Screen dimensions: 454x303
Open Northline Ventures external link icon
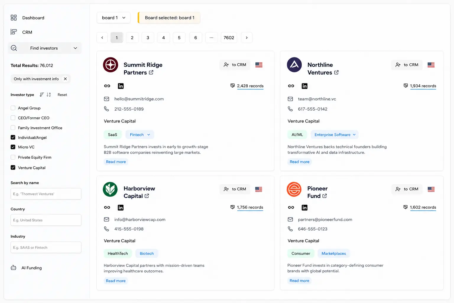(x=336, y=72)
